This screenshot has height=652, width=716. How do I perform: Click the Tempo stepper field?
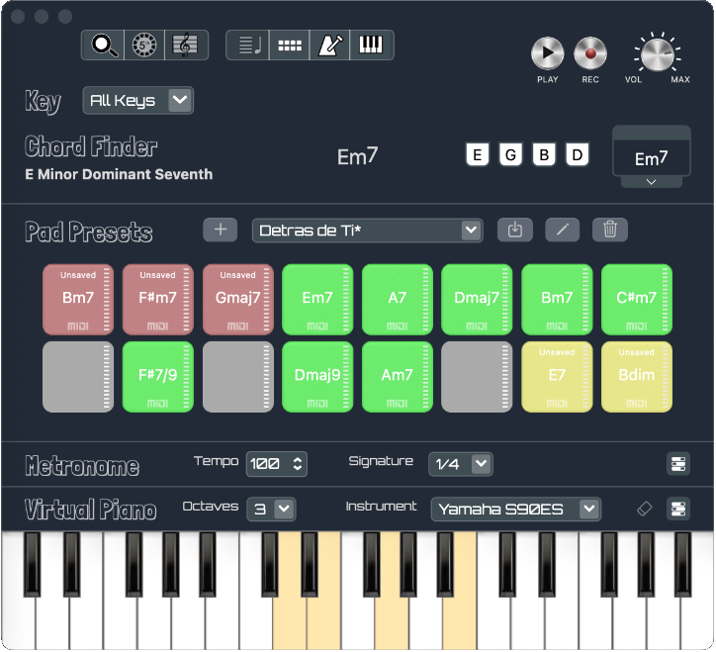point(276,463)
